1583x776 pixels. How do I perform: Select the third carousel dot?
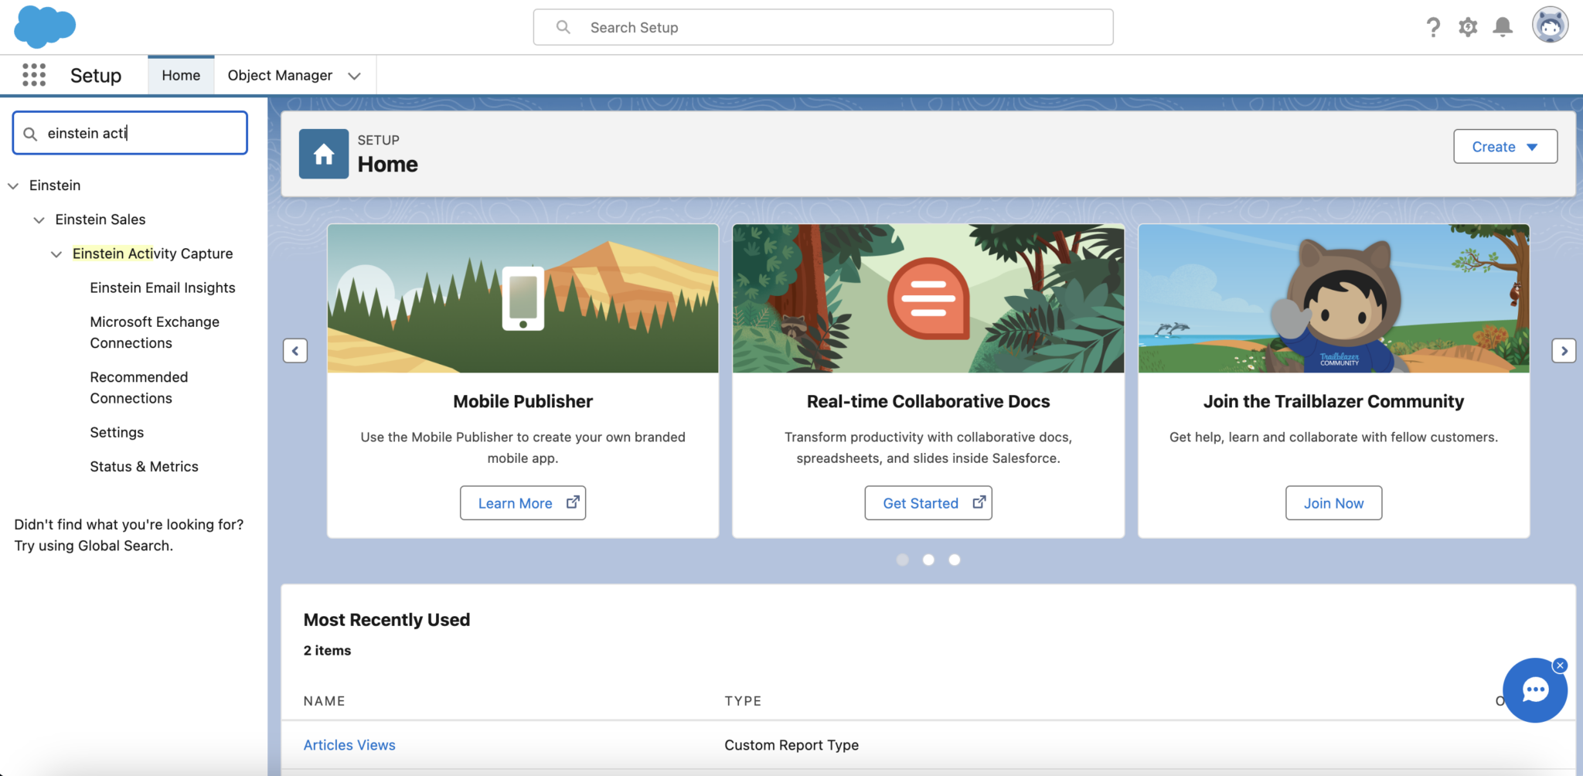[x=955, y=560]
